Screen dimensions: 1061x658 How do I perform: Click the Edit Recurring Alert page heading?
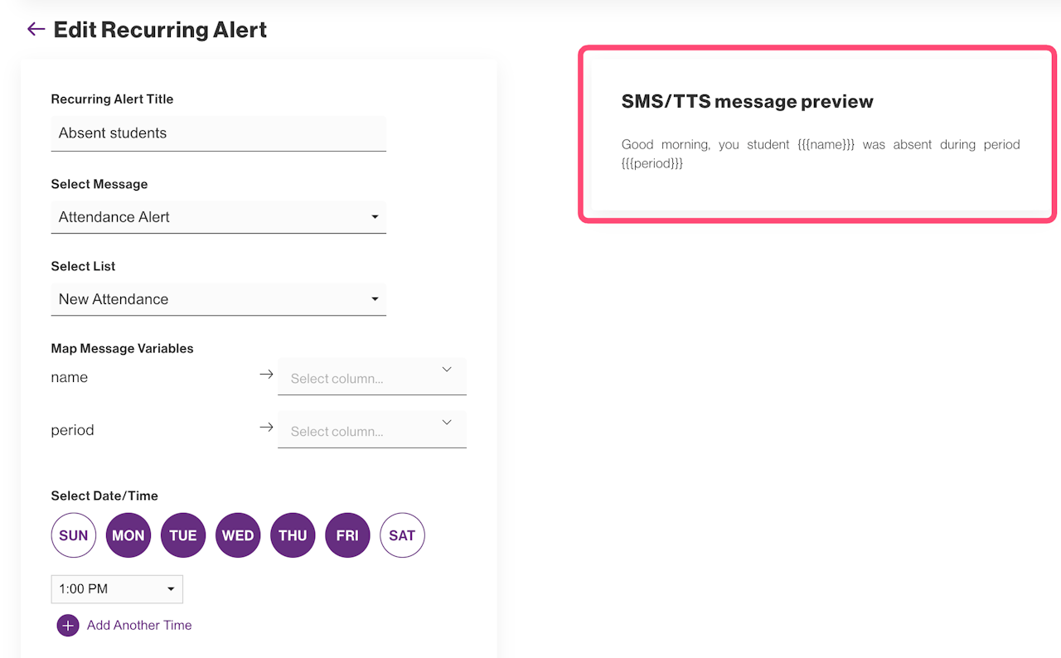click(160, 30)
